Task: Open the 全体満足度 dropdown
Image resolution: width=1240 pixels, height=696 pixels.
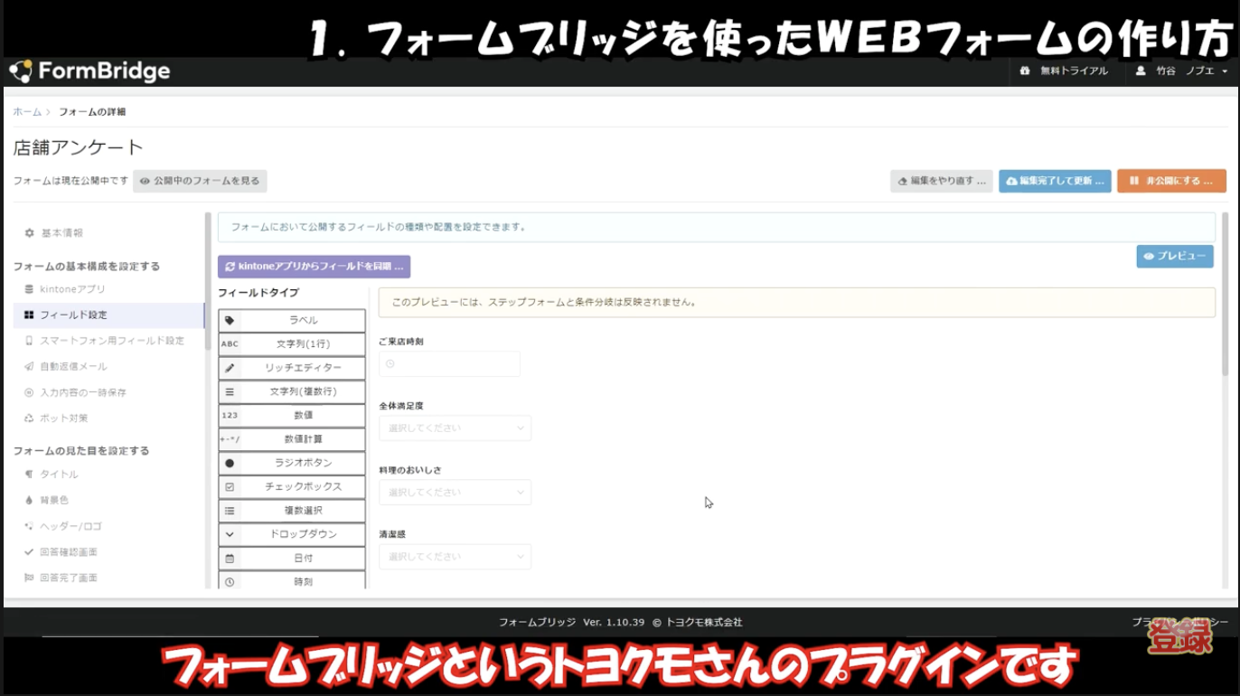Action: [455, 428]
